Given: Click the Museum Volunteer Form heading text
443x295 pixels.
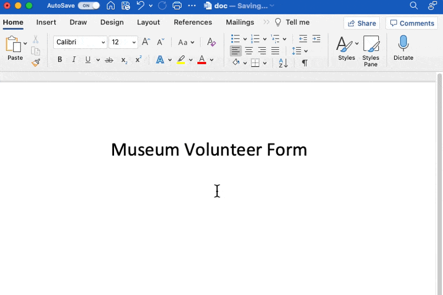Looking at the screenshot, I should tap(209, 149).
